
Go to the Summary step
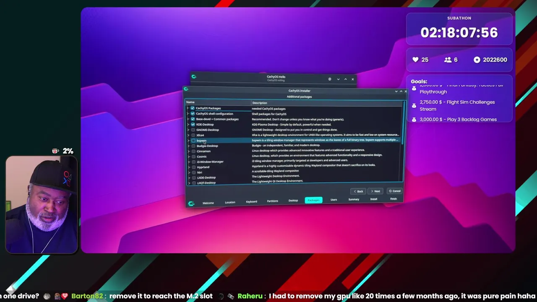point(354,199)
